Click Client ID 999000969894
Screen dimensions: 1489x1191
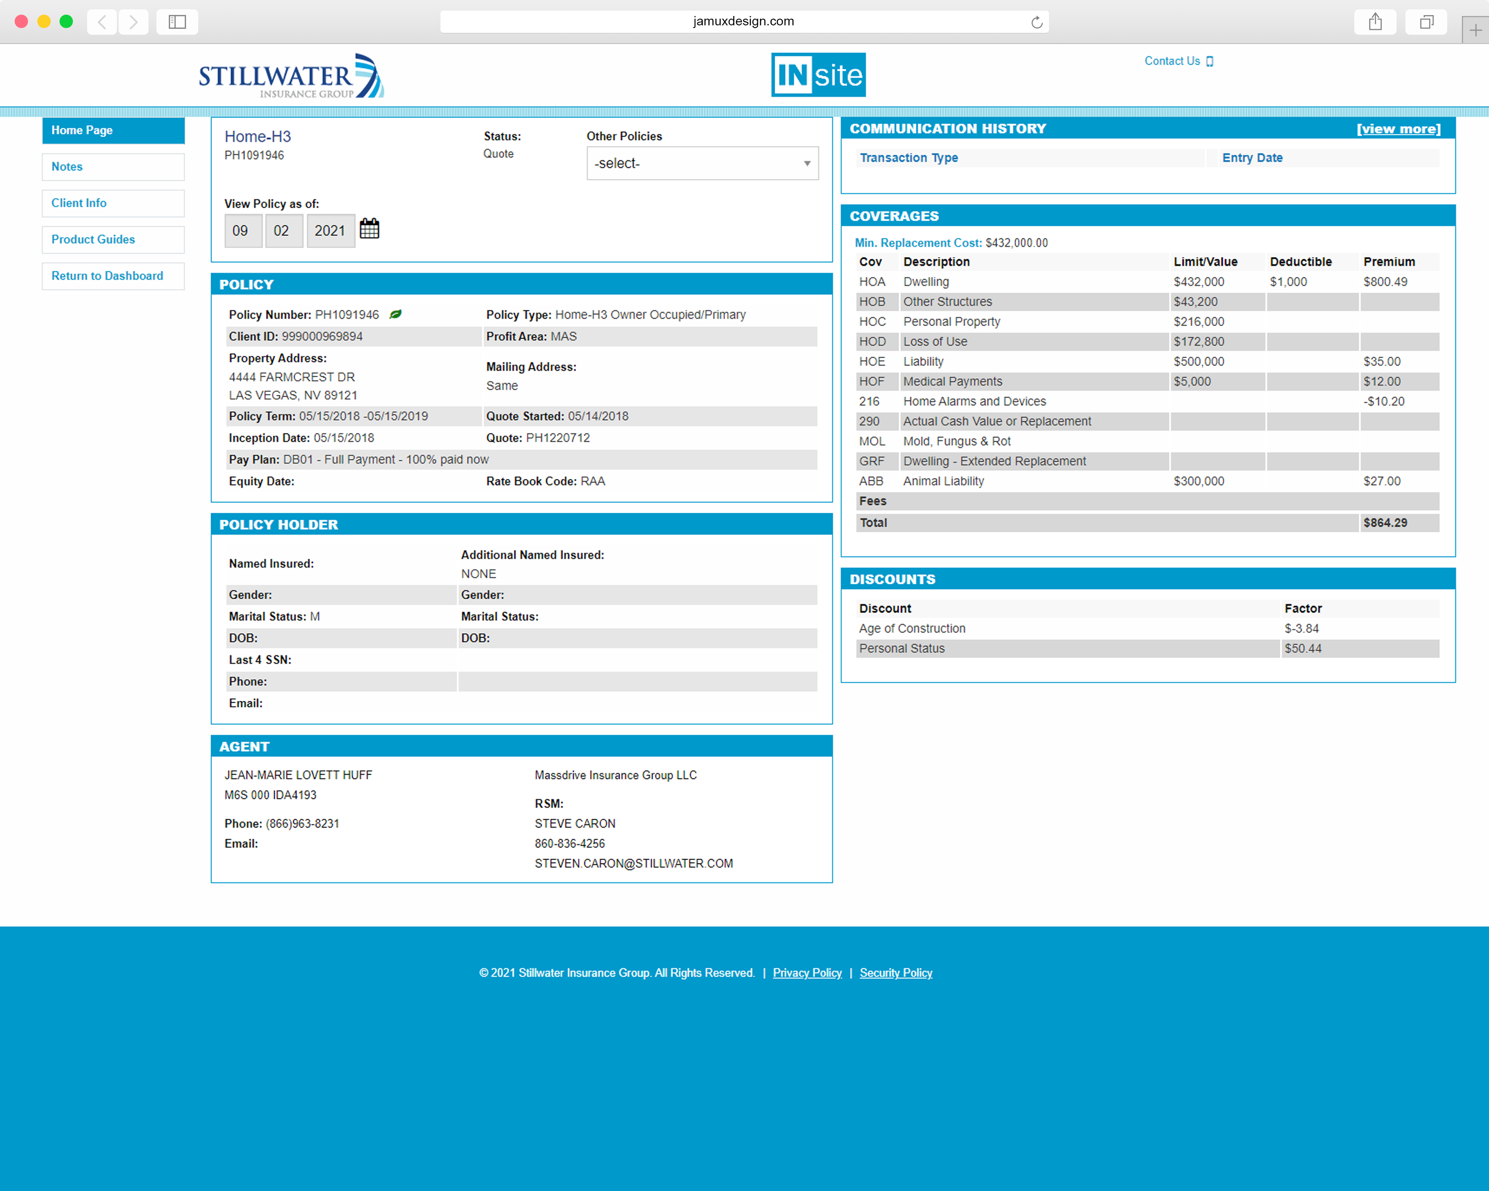coord(322,336)
